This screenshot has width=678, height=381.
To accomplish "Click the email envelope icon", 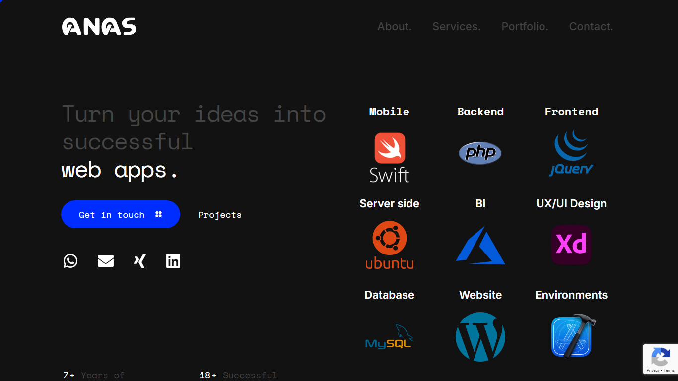I will pyautogui.click(x=106, y=261).
